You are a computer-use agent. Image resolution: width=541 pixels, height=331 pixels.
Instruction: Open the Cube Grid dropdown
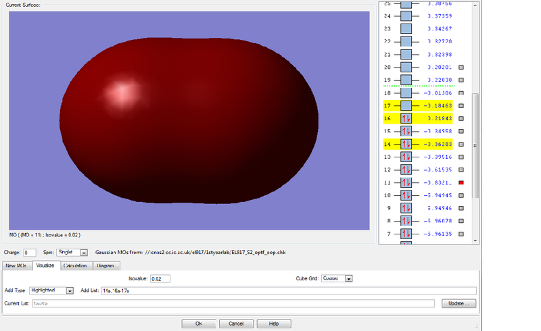click(349, 278)
